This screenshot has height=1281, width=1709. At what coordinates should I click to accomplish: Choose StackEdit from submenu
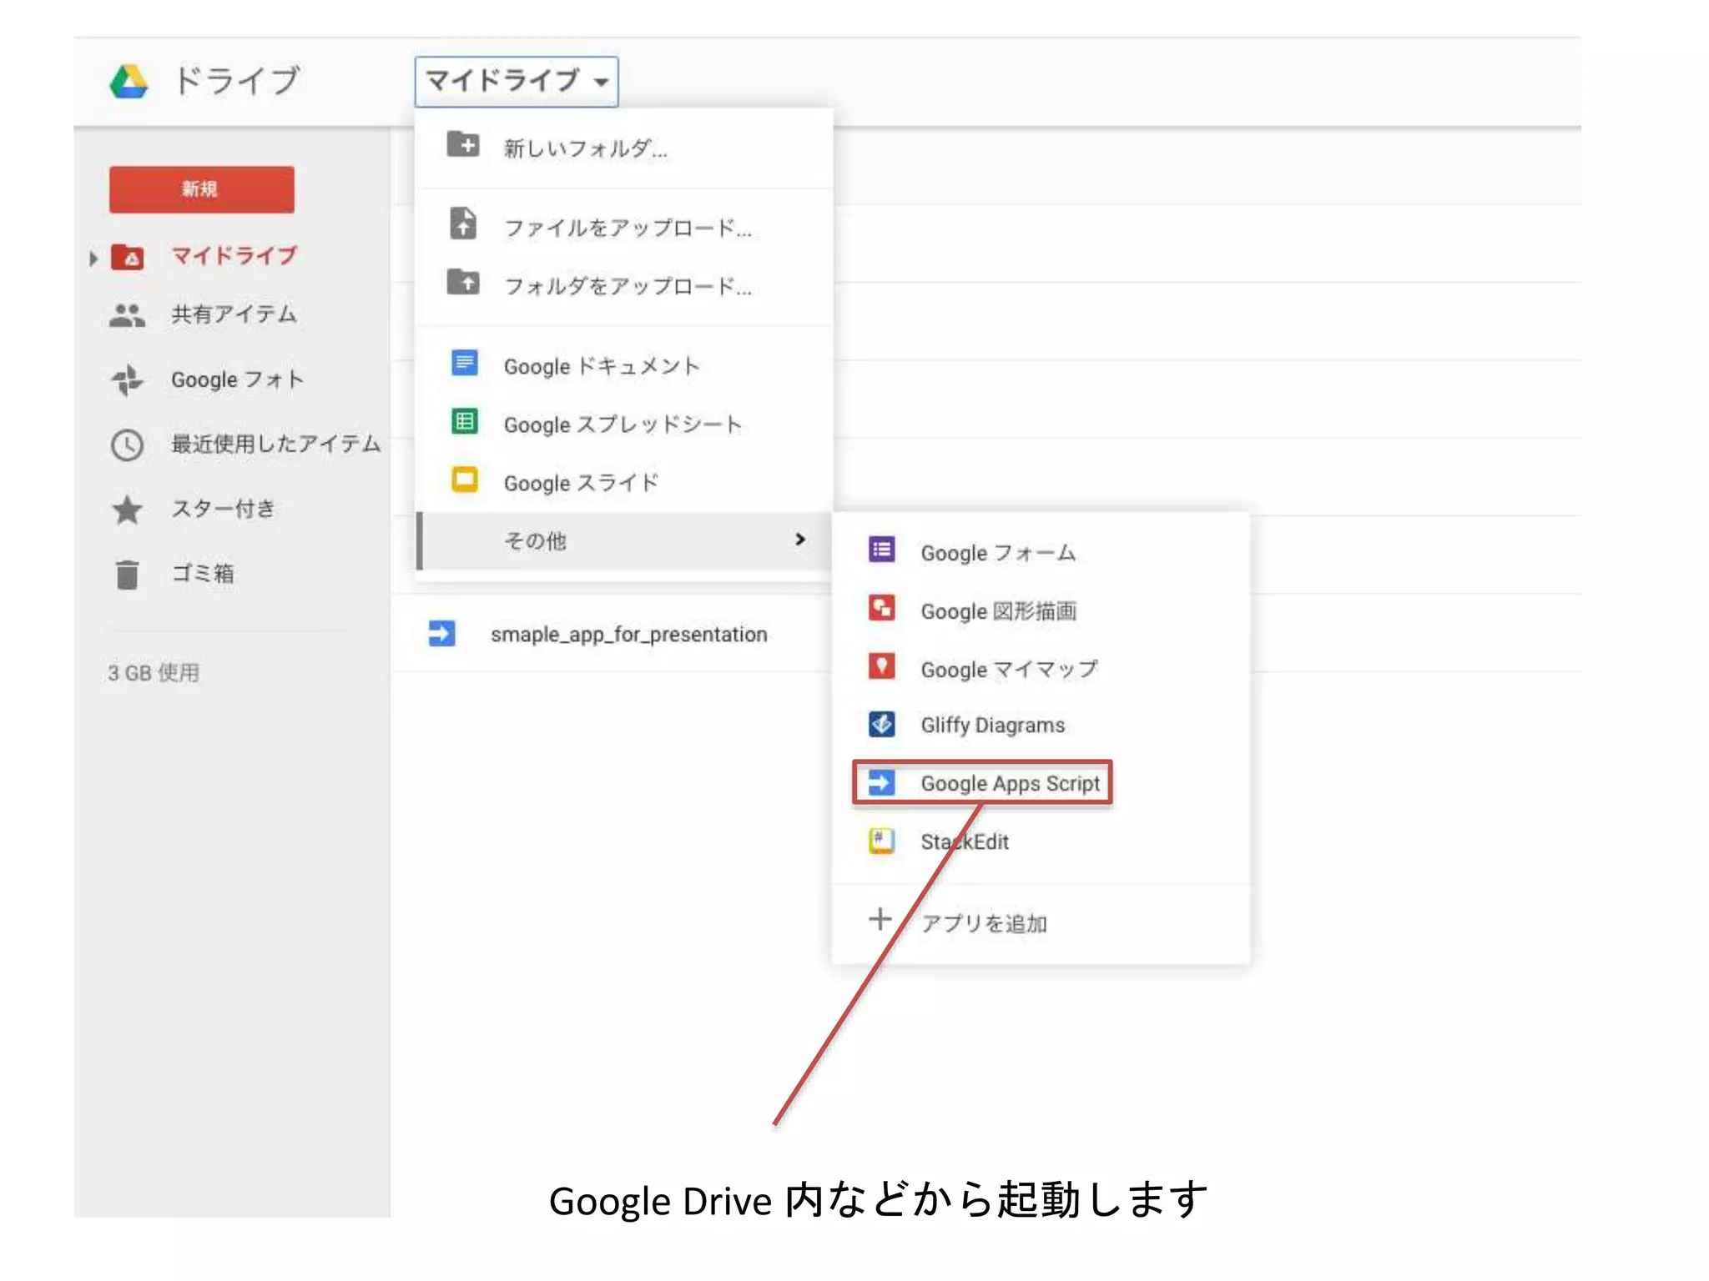(965, 842)
